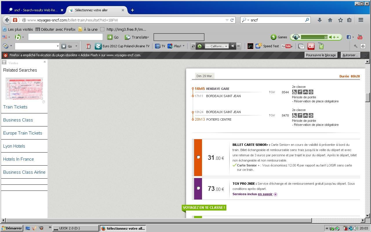Go to the Firefox home page icon
Image resolution: width=371 pixels, height=232 pixels.
pyautogui.click(x=330, y=20)
